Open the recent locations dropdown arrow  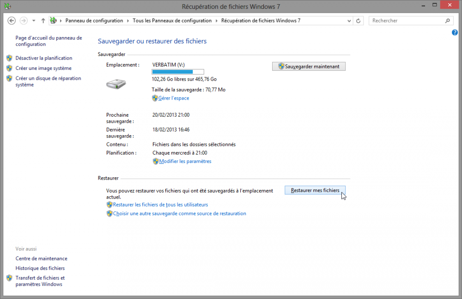(34, 21)
